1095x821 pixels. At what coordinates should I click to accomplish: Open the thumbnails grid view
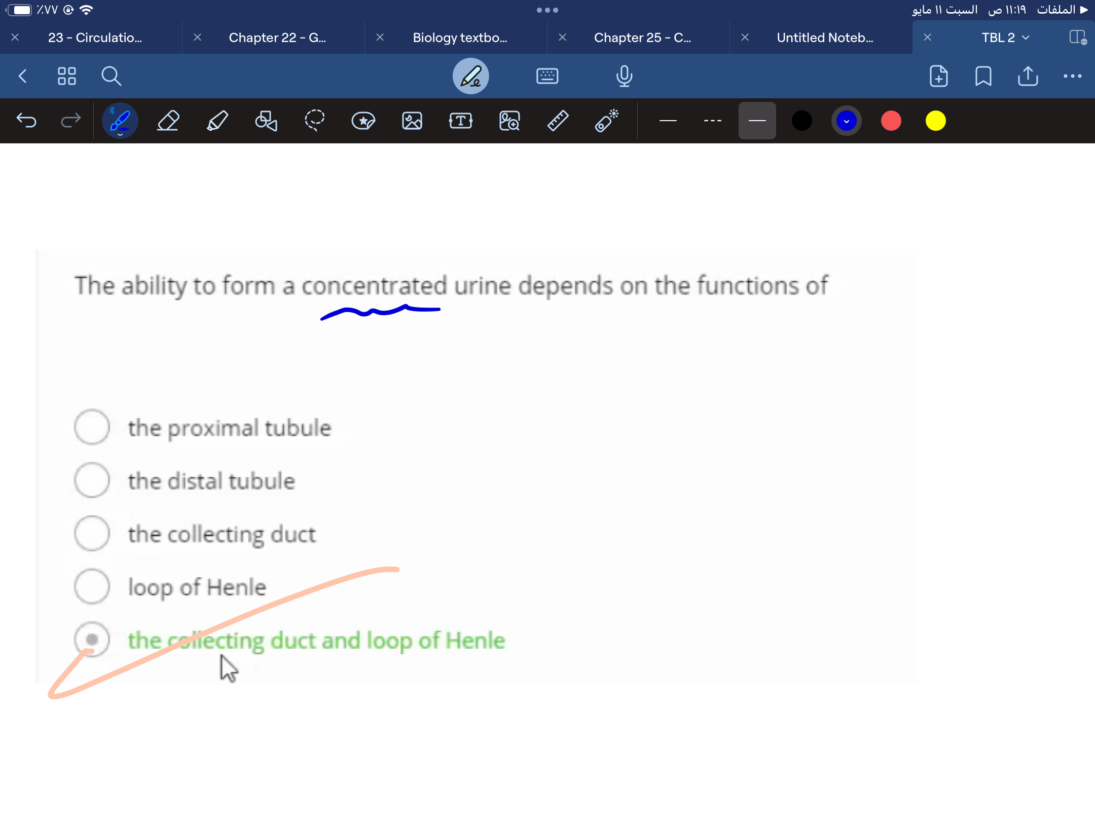pyautogui.click(x=66, y=77)
